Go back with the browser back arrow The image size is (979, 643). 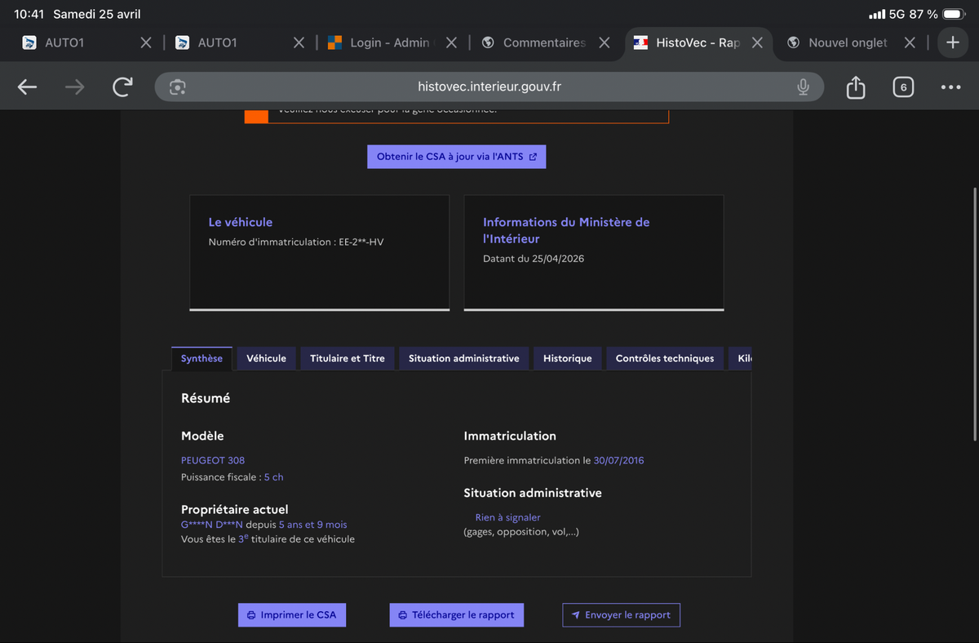click(27, 87)
